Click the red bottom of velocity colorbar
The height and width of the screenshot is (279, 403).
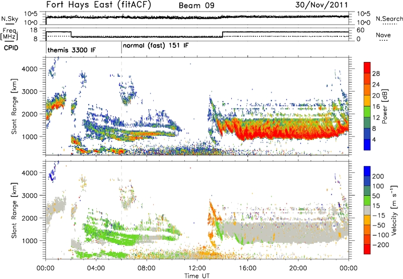coord(367,249)
